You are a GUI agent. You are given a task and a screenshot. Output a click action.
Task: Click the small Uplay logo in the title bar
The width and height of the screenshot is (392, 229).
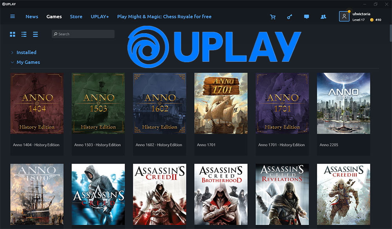tap(9, 4)
